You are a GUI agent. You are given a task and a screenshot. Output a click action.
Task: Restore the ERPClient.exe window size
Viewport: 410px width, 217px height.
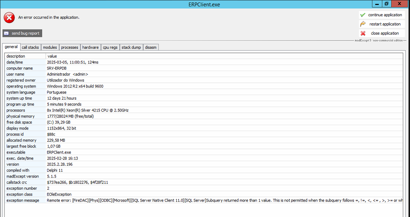[x=386, y=4]
